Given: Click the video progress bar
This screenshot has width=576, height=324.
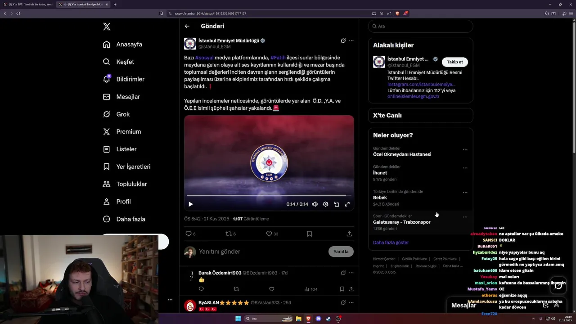Looking at the screenshot, I should [x=269, y=195].
